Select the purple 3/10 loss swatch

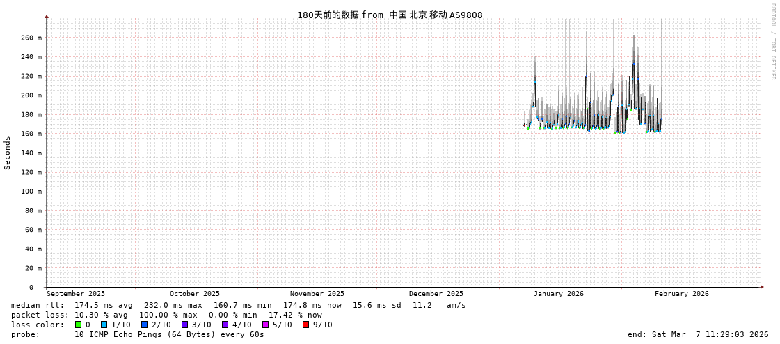[184, 325]
